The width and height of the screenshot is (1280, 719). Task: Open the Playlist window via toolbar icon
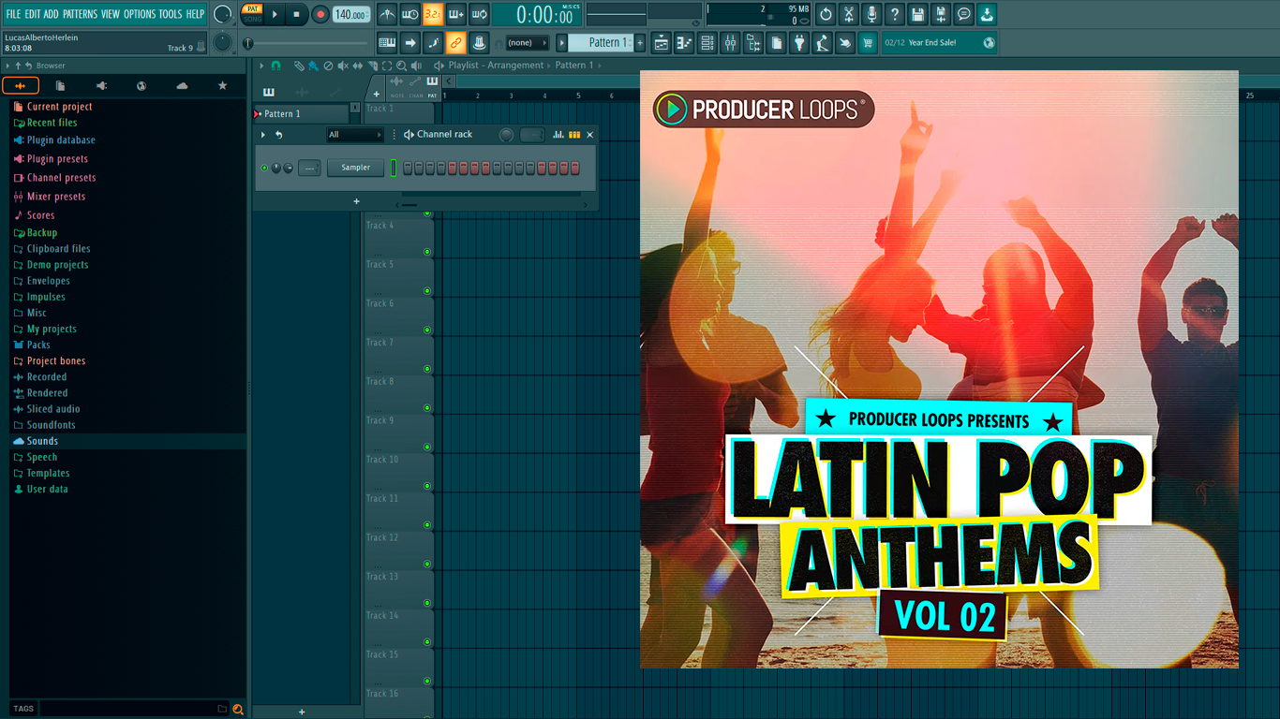662,42
